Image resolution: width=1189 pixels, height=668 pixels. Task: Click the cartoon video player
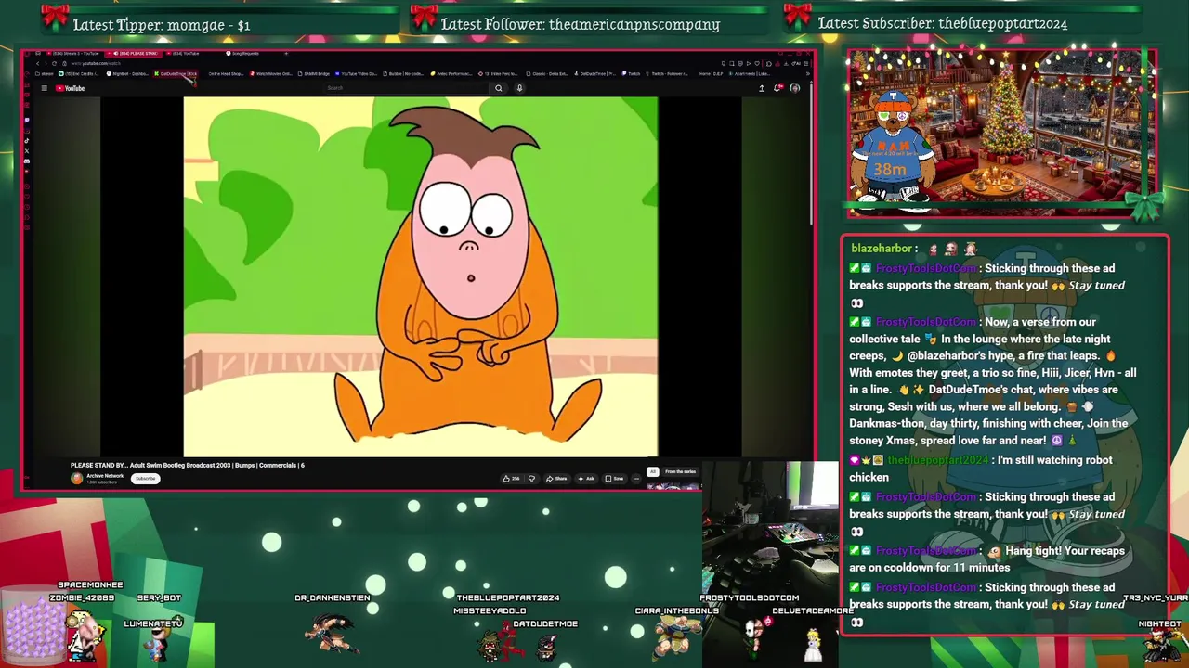420,276
